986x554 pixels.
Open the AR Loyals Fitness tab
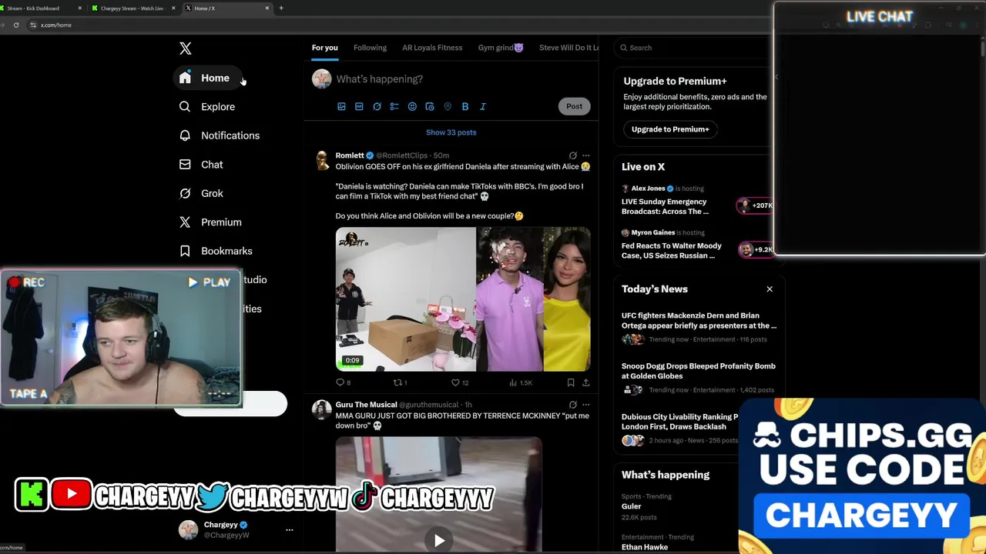[x=432, y=48]
